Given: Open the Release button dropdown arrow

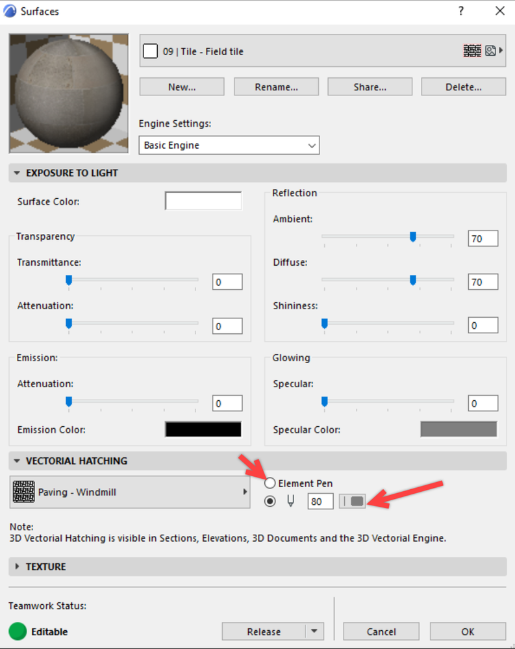Looking at the screenshot, I should click(x=314, y=631).
